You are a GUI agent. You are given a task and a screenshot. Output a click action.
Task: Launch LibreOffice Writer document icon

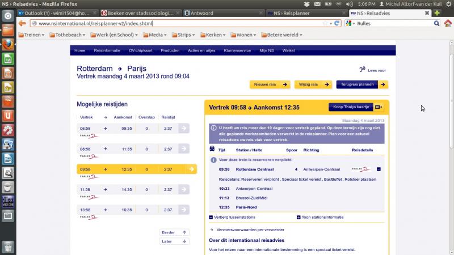(x=8, y=159)
